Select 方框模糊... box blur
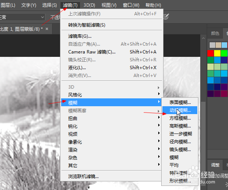This screenshot has height=190, width=228. (180, 118)
